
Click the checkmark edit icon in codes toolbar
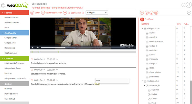(151, 13)
